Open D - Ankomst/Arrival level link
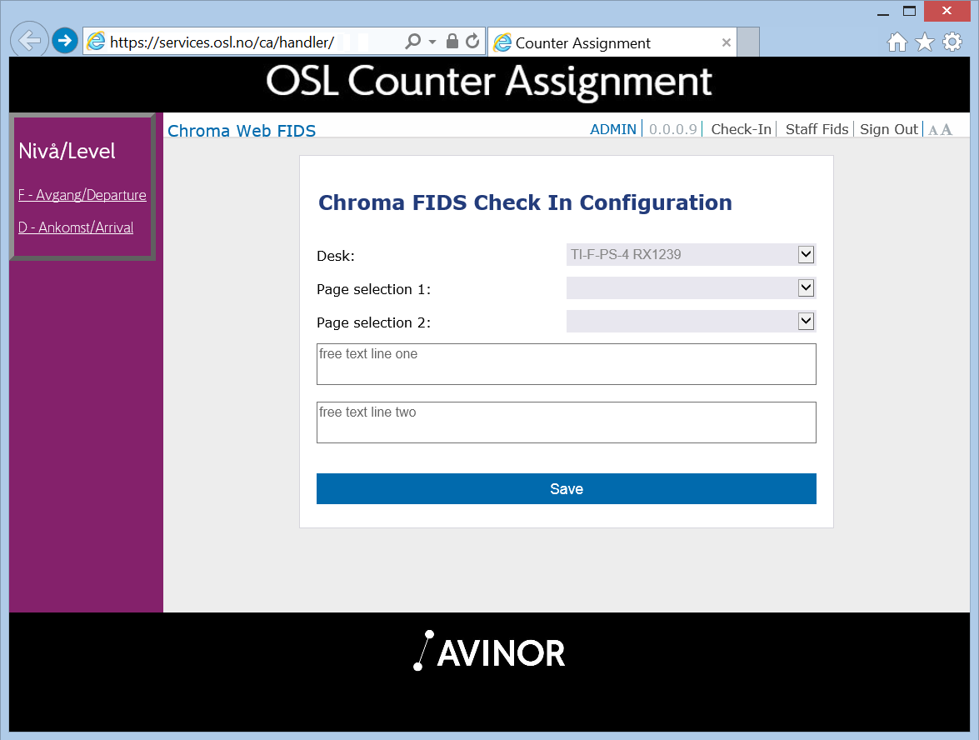 tap(76, 227)
